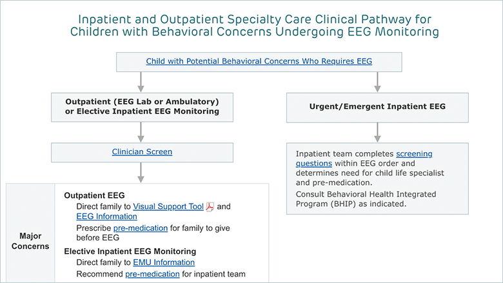The image size is (503, 283).
Task: Click the Clinician Screen link
Action: pos(142,151)
